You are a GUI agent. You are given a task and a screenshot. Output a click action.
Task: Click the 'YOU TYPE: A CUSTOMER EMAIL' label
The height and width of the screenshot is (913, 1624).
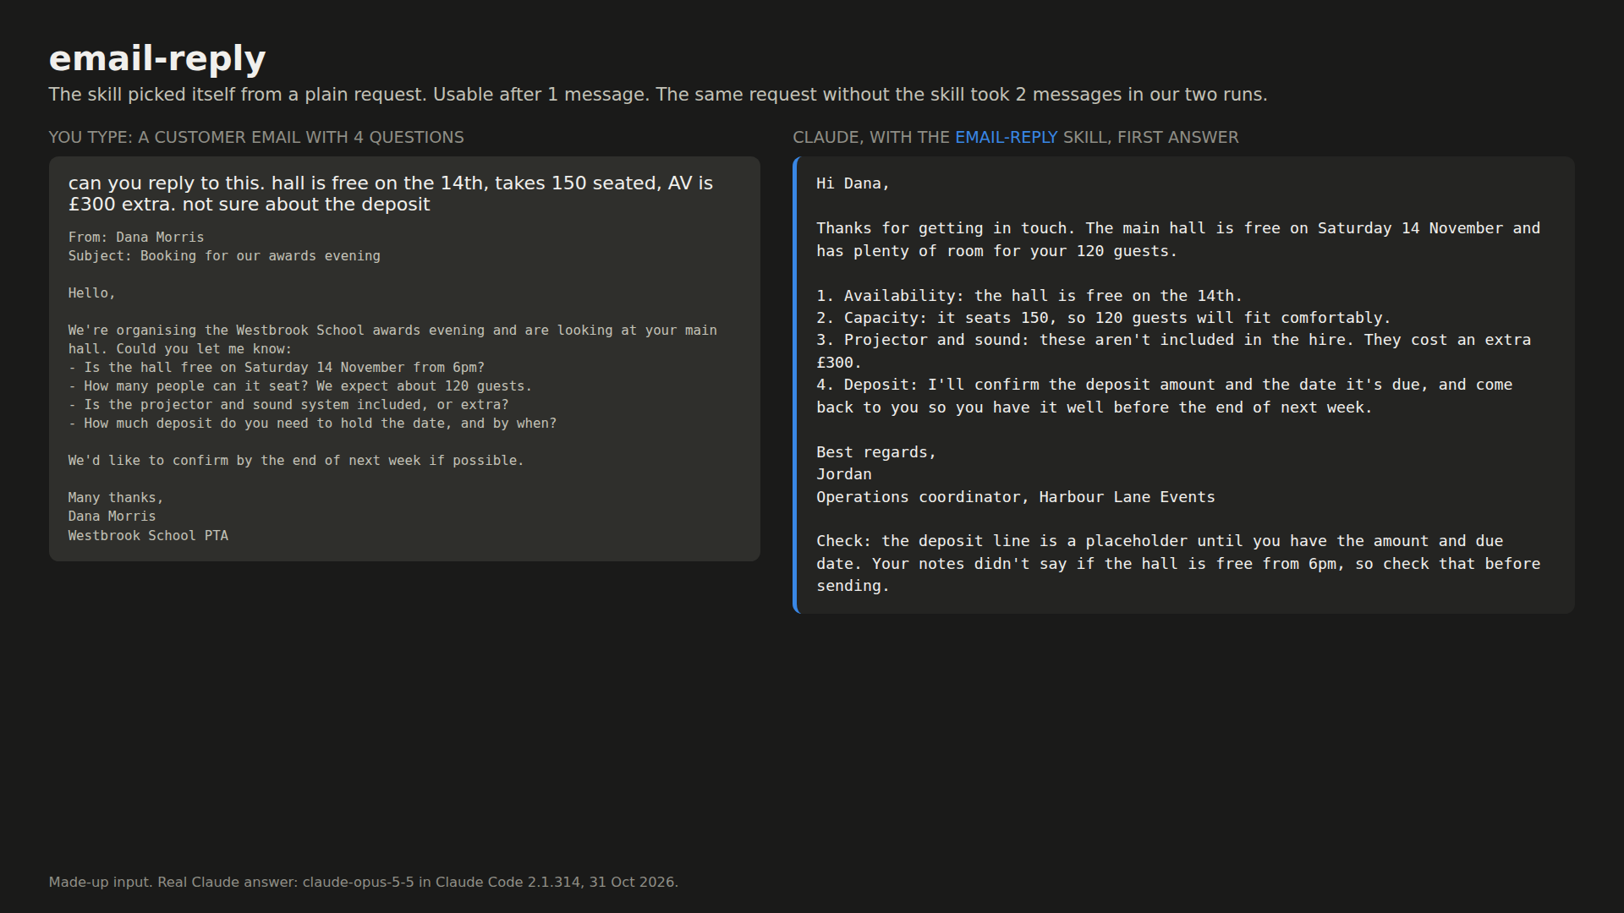[x=256, y=137]
